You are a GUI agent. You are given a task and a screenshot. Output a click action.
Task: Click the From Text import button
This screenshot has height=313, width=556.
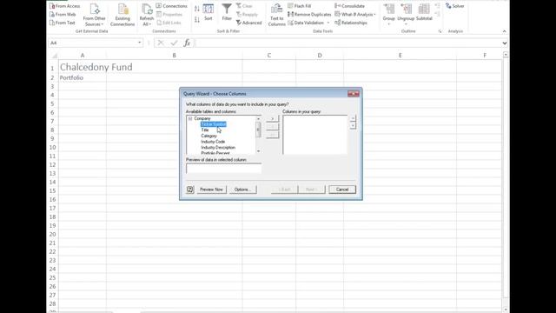63,23
